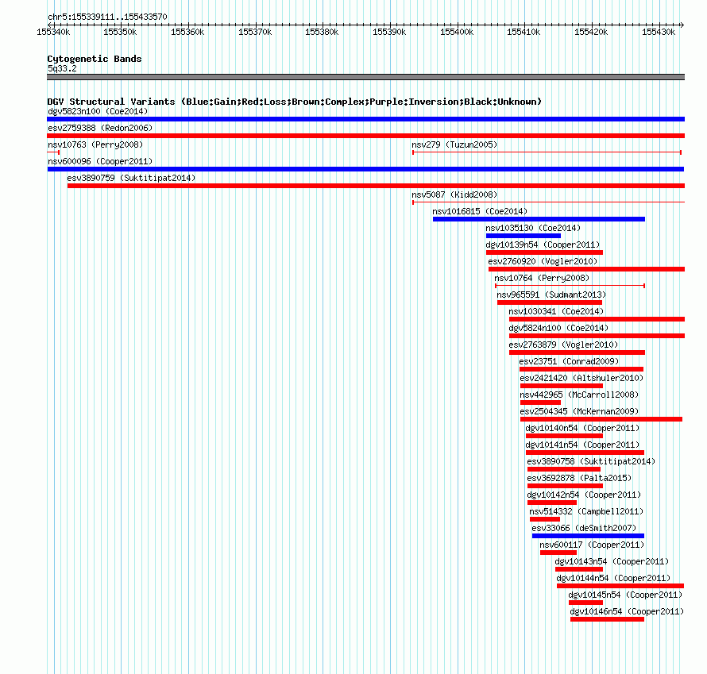This screenshot has width=707, height=674.
Task: Select esv3692878 (Palta2015) label
Action: tap(579, 478)
